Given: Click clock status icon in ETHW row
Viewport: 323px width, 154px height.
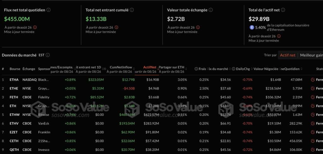Looking at the screenshot, I should (313, 115).
